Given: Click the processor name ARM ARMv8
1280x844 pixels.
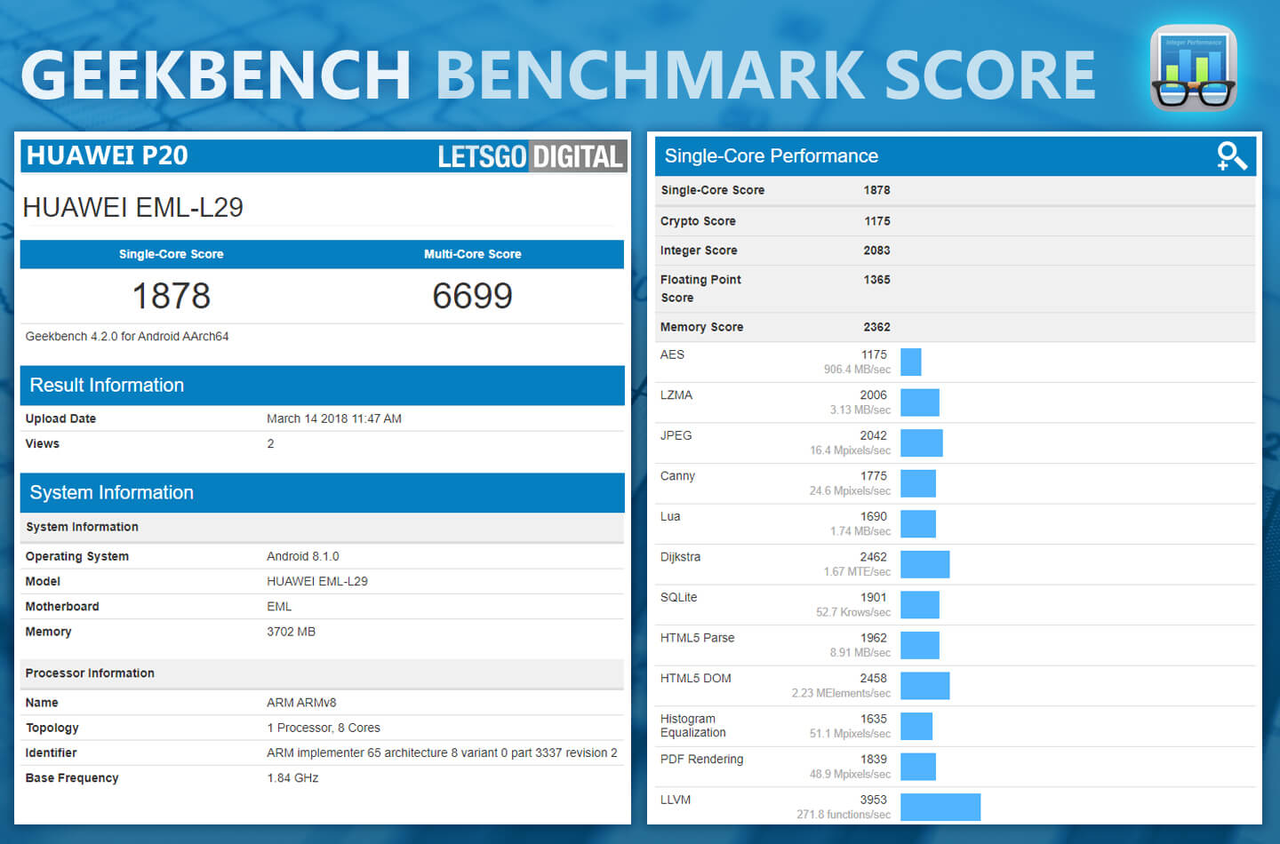Looking at the screenshot, I should 301,703.
